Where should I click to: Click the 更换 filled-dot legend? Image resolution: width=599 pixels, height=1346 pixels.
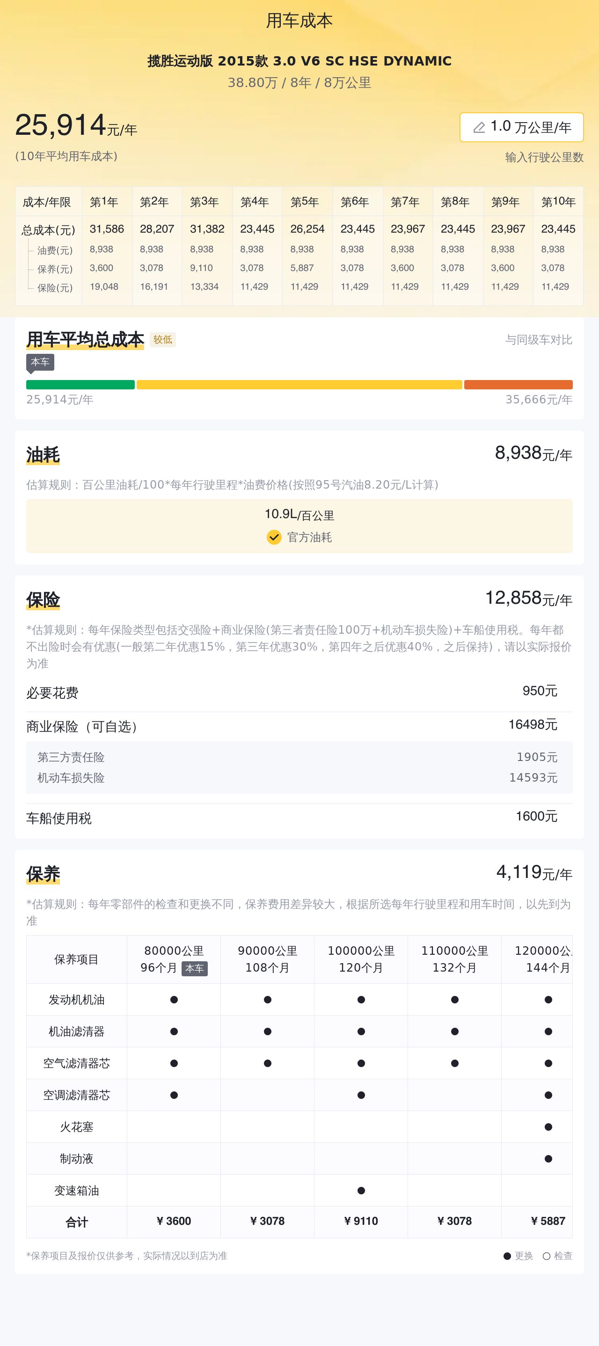(518, 1256)
